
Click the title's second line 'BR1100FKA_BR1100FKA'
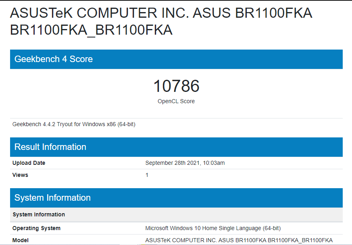pyautogui.click(x=91, y=30)
